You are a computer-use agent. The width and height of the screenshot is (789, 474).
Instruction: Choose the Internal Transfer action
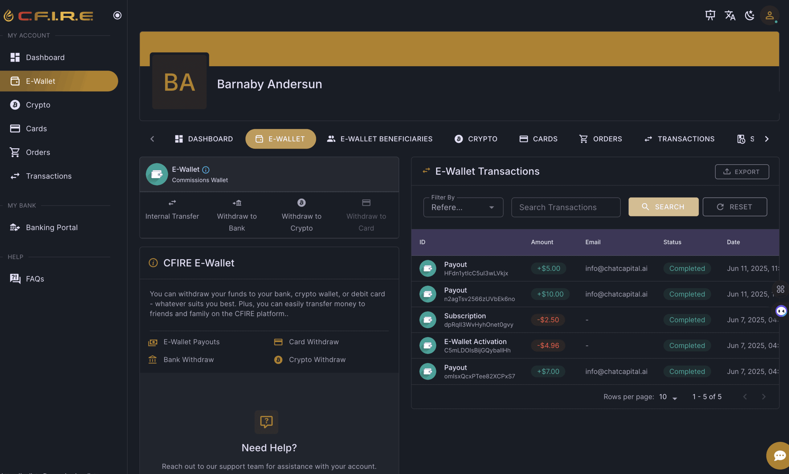click(172, 210)
